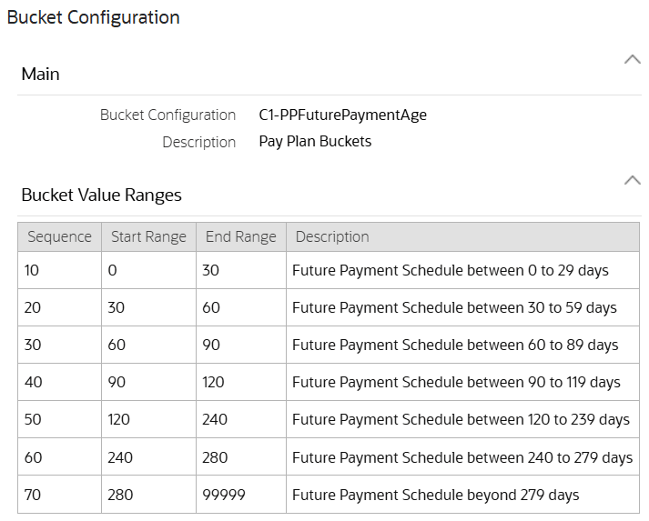
Task: Select bucket configuration value C1-PPFuturePaymentAge
Action: (x=343, y=115)
